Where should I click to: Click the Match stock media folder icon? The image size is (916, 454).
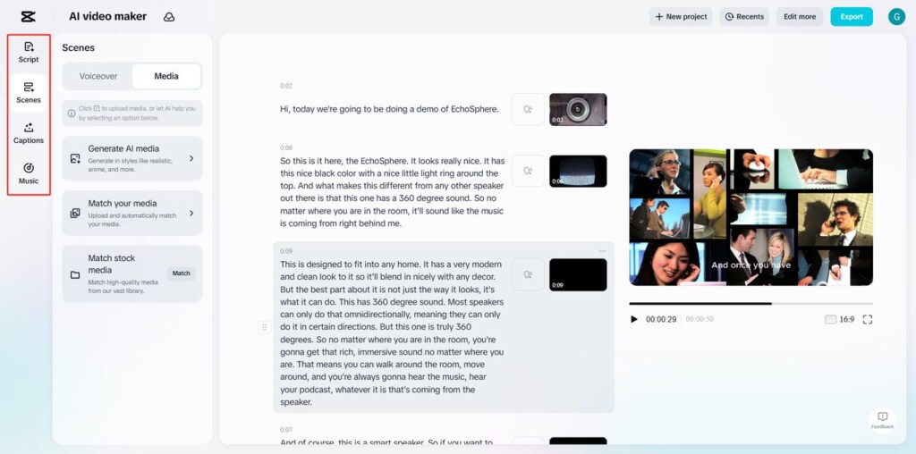[75, 274]
